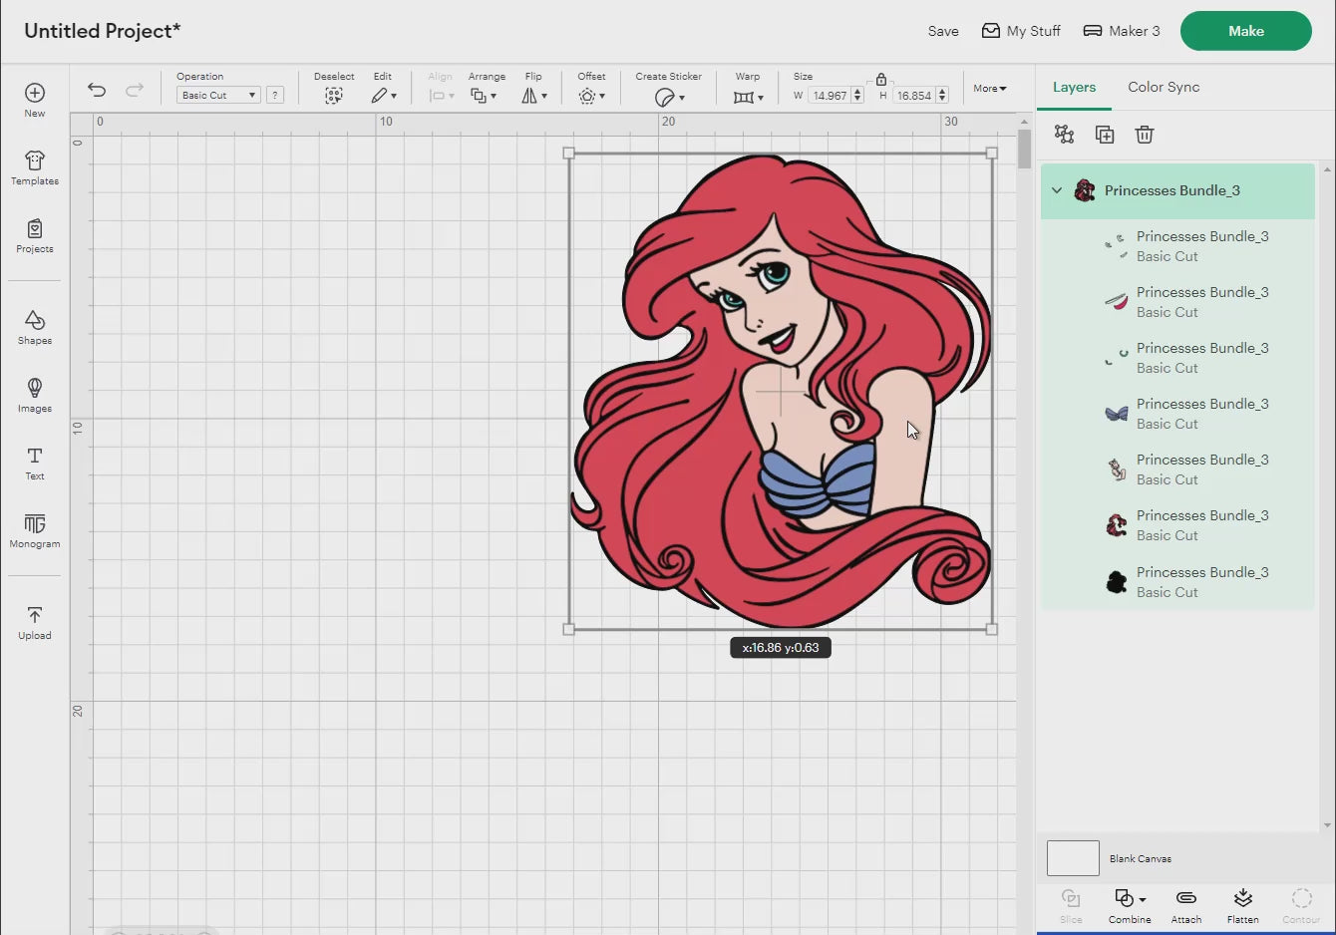Switch to the Color Sync tab
Image resolution: width=1336 pixels, height=935 pixels.
point(1164,88)
